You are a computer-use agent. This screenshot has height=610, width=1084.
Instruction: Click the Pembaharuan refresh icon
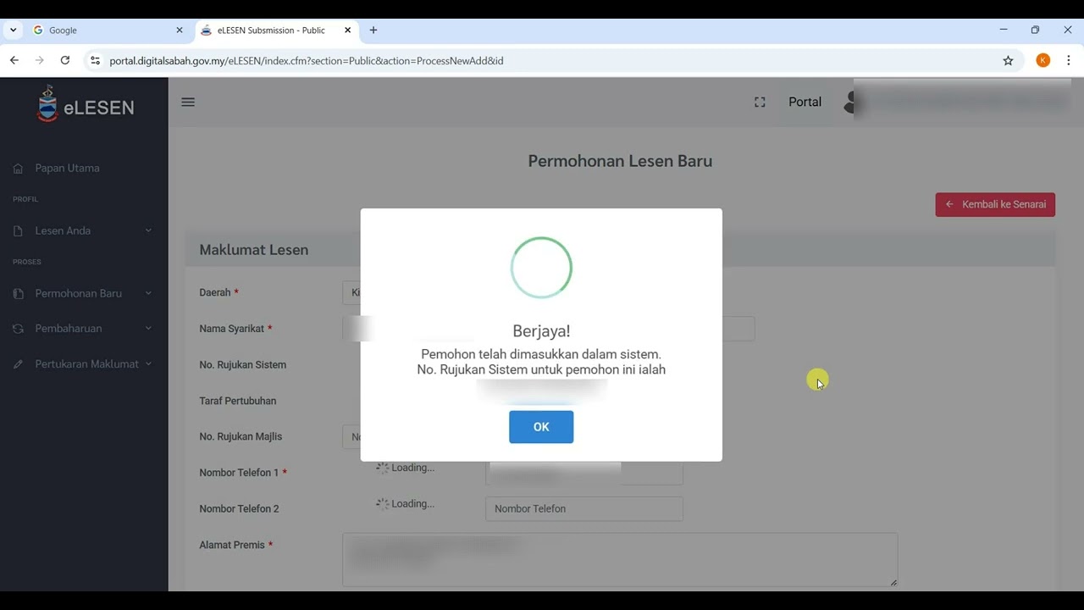(18, 329)
